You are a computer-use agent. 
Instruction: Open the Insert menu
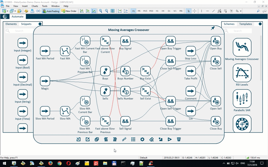click(25, 6)
